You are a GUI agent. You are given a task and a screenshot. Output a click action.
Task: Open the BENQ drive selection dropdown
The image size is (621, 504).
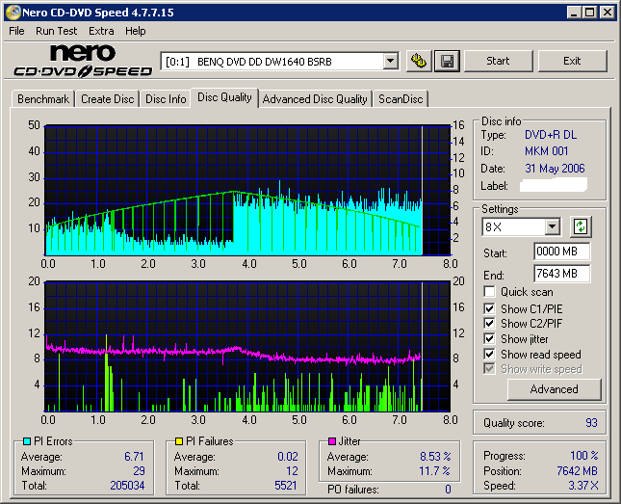tap(391, 62)
